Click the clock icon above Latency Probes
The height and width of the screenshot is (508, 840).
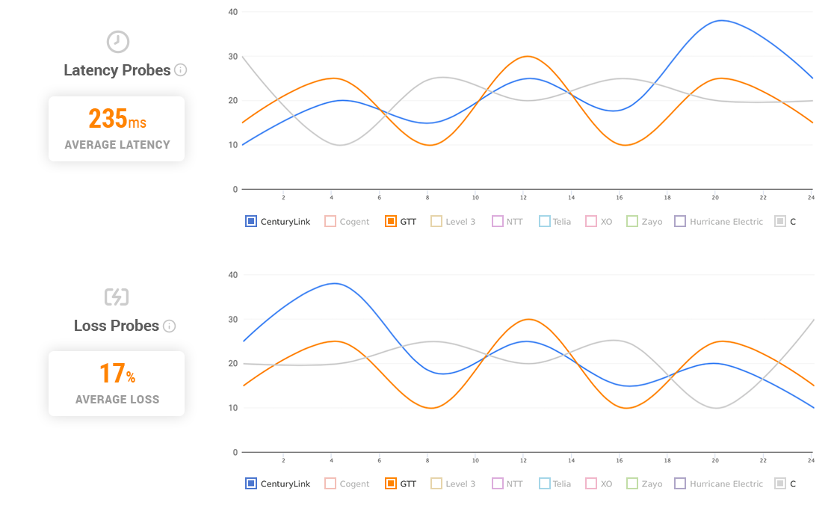tap(117, 42)
